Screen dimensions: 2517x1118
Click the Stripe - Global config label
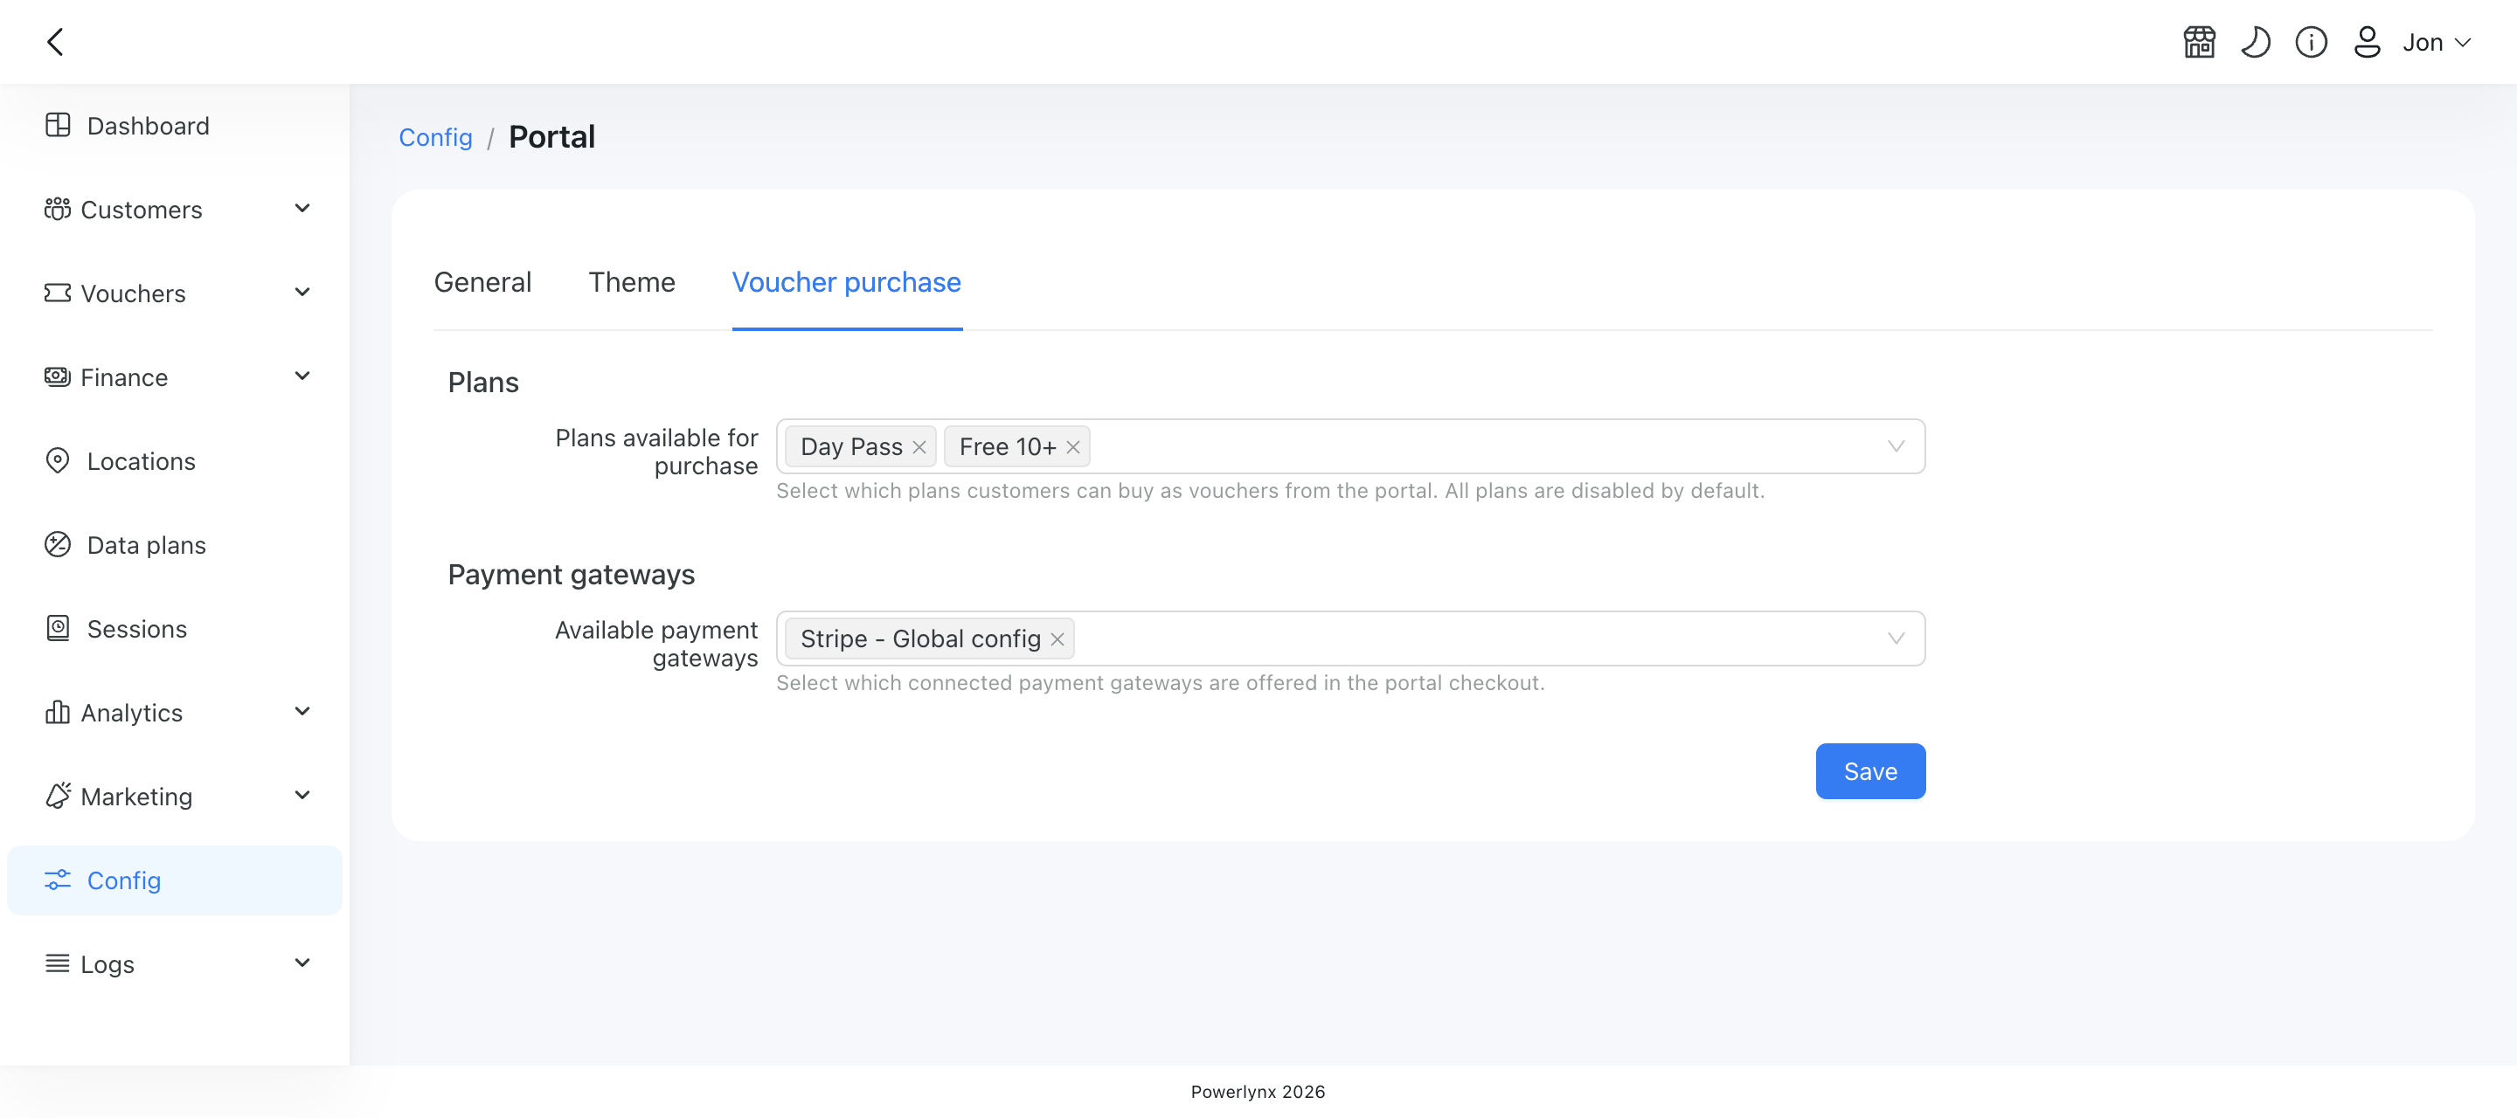[920, 639]
